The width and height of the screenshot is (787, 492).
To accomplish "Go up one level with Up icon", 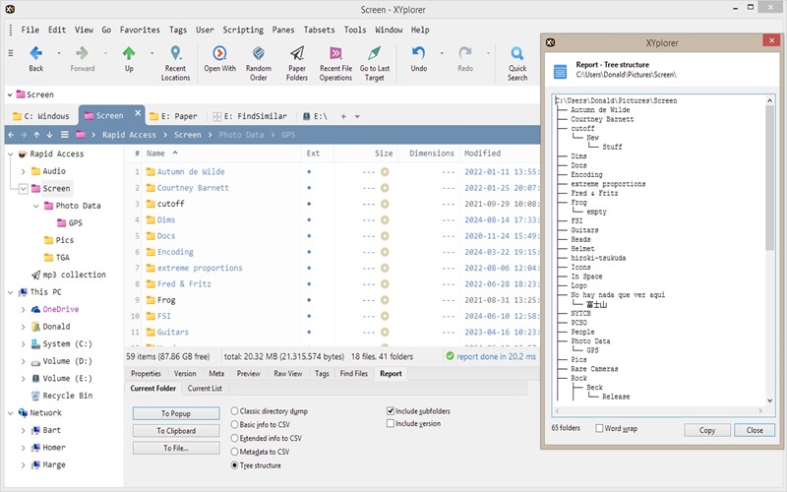I will point(129,53).
